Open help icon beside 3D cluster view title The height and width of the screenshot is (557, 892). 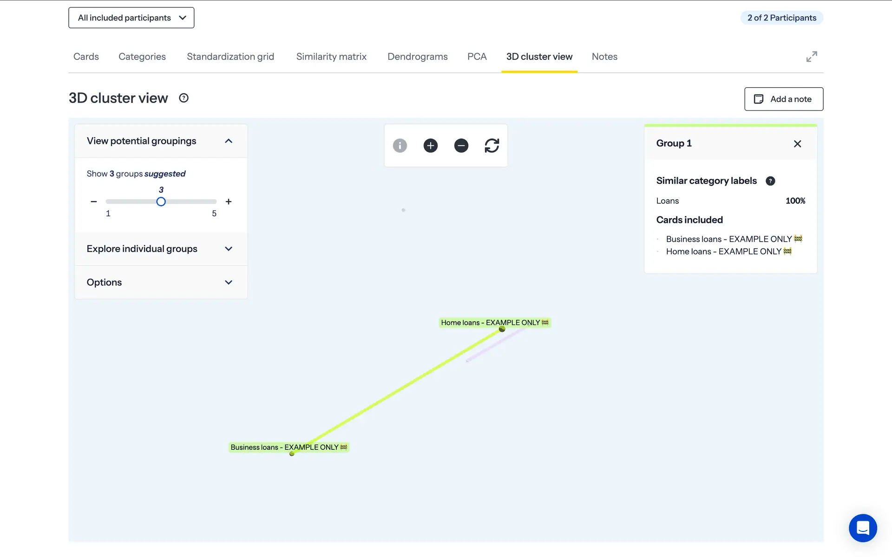(184, 98)
